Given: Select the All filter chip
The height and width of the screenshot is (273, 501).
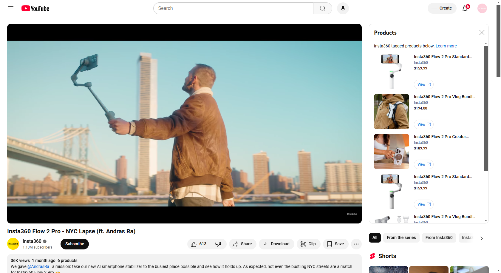Looking at the screenshot, I should (x=375, y=238).
